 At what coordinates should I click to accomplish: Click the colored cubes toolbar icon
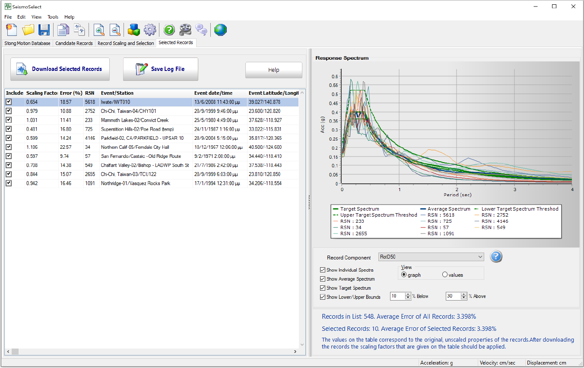pos(134,30)
